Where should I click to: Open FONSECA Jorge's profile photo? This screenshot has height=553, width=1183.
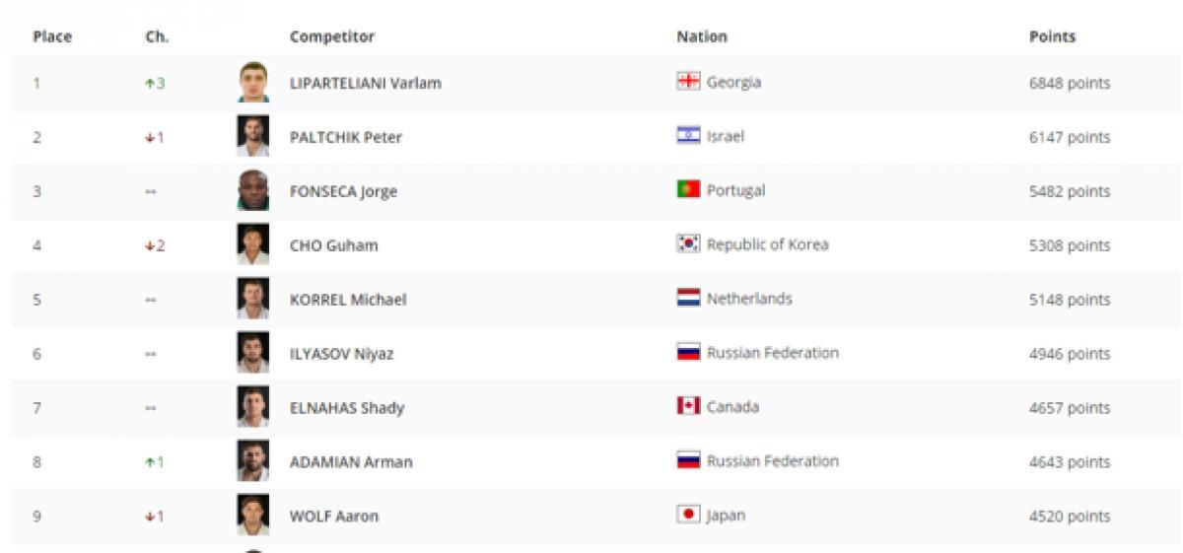click(252, 190)
